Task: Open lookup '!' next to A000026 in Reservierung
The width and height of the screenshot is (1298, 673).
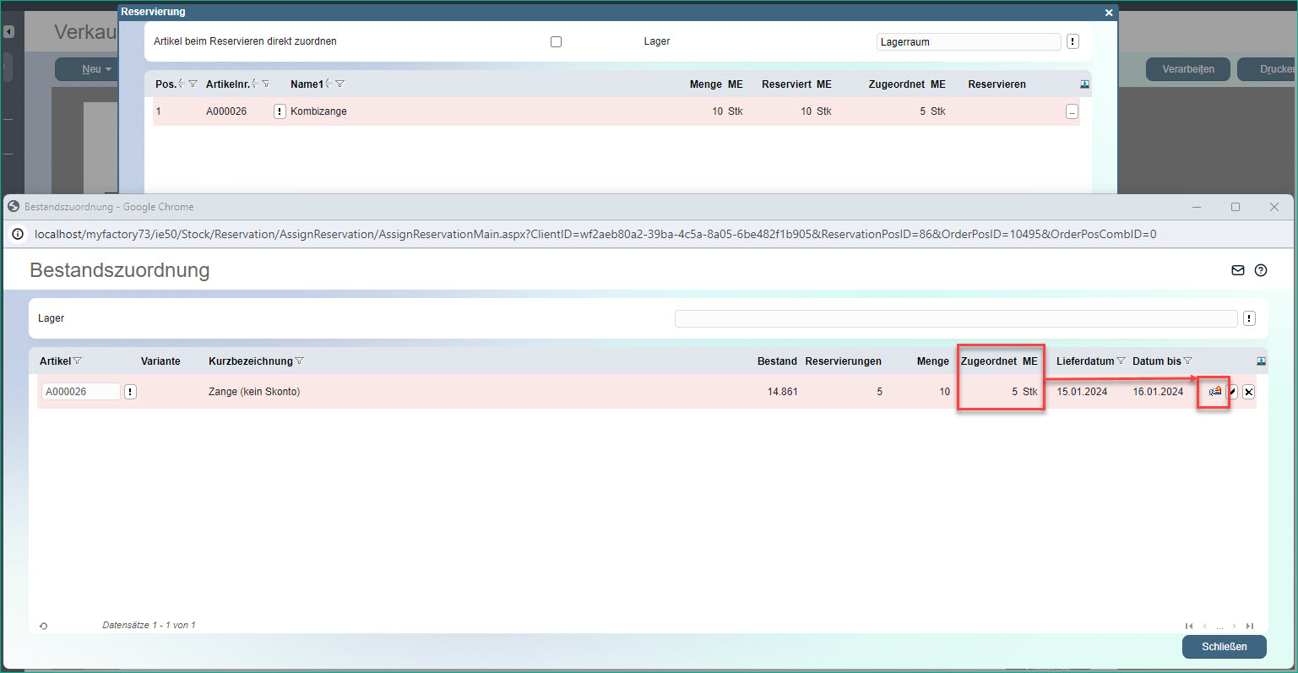Action: click(x=280, y=111)
